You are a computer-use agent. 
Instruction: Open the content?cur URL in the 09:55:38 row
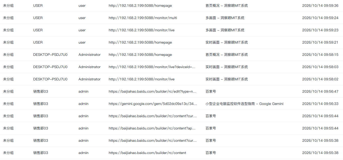[153, 140]
